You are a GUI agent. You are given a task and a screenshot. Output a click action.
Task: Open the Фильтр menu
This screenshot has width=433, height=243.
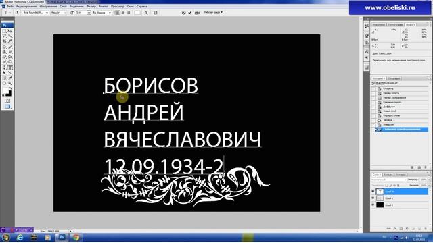click(91, 6)
